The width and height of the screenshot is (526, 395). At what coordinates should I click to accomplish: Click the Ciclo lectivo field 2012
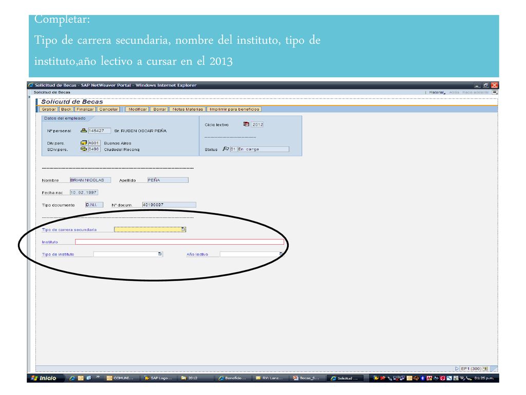[257, 124]
